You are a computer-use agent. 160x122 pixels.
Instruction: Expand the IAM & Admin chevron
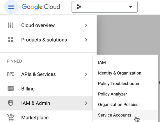coord(86,103)
